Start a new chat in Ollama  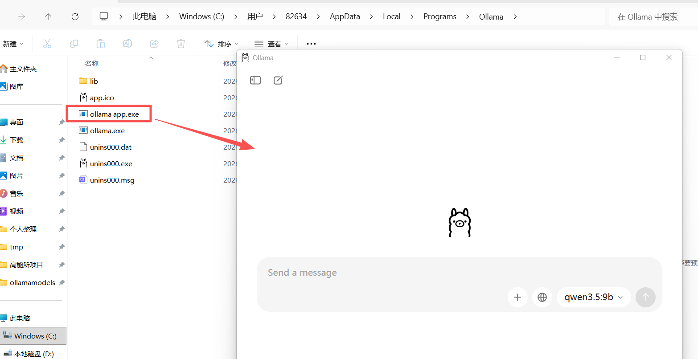(278, 80)
